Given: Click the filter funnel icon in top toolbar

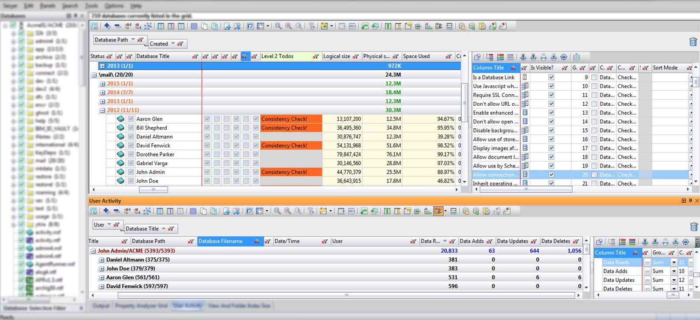Looking at the screenshot, I should point(312,26).
